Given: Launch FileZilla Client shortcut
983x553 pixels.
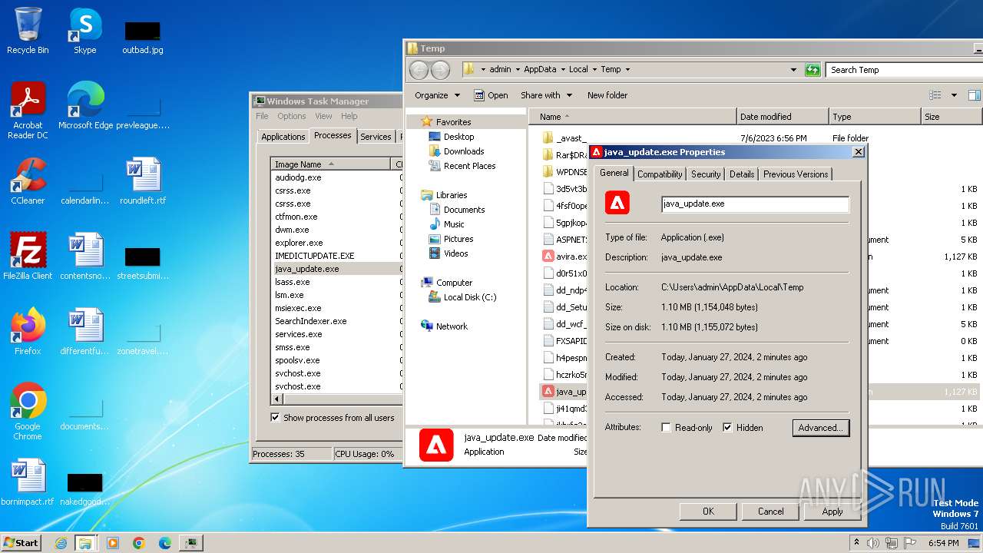Looking at the screenshot, I should click(x=28, y=257).
